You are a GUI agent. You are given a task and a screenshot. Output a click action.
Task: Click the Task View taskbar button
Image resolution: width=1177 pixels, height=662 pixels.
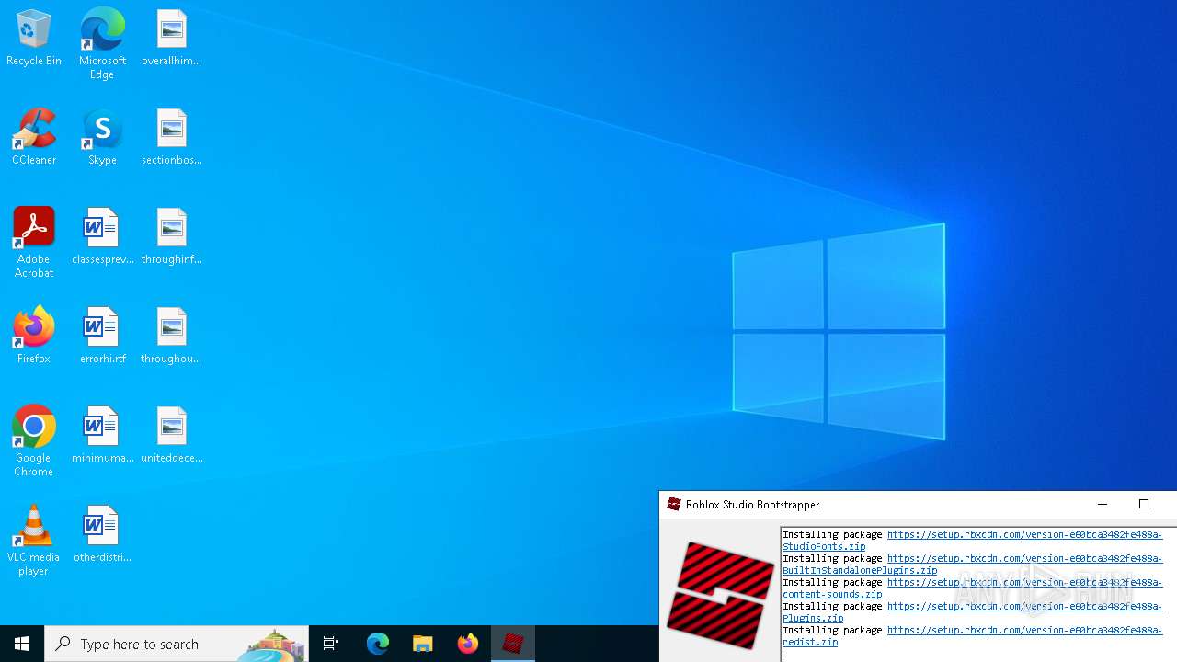click(331, 644)
